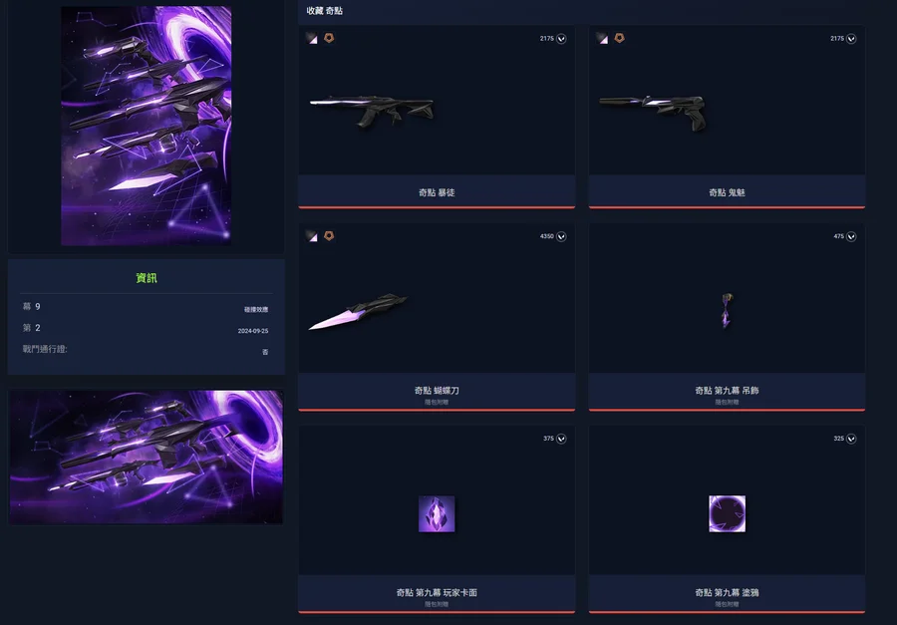Click the VP currency icon beside the 325 price

(851, 439)
